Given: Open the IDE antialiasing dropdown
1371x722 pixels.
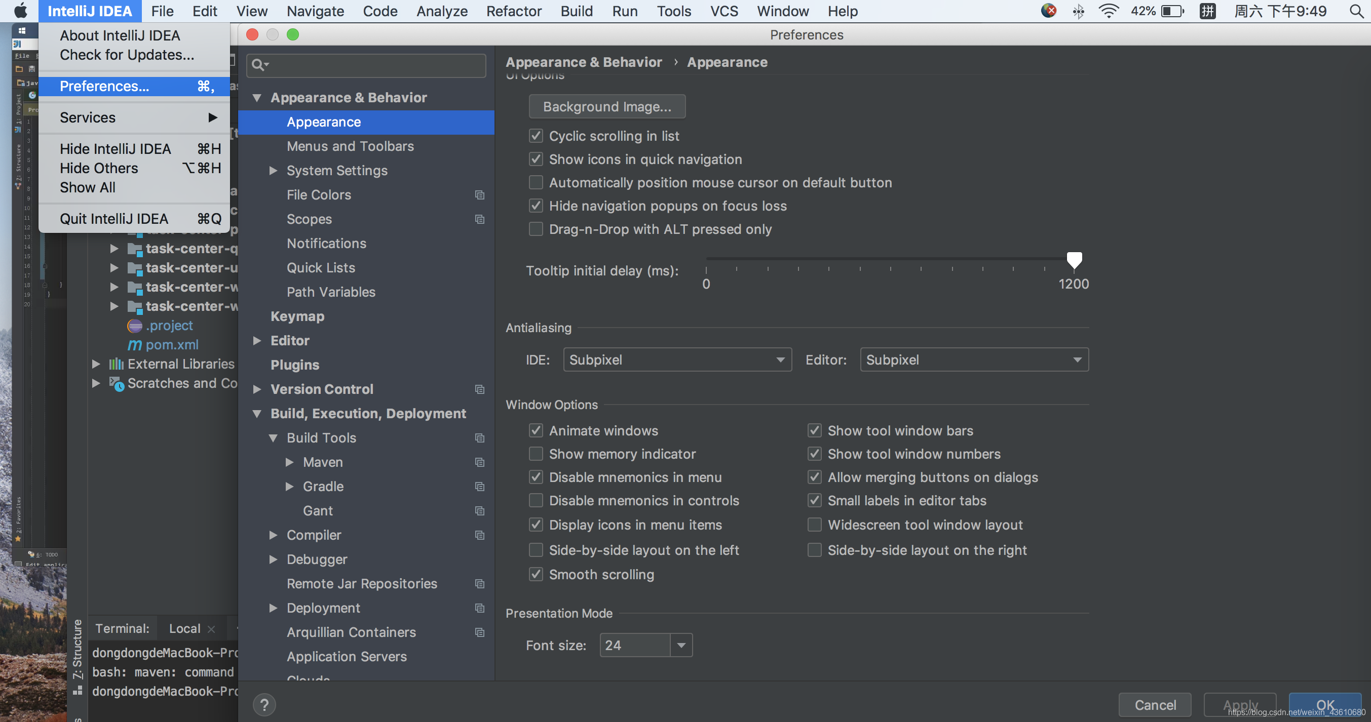Looking at the screenshot, I should point(677,359).
